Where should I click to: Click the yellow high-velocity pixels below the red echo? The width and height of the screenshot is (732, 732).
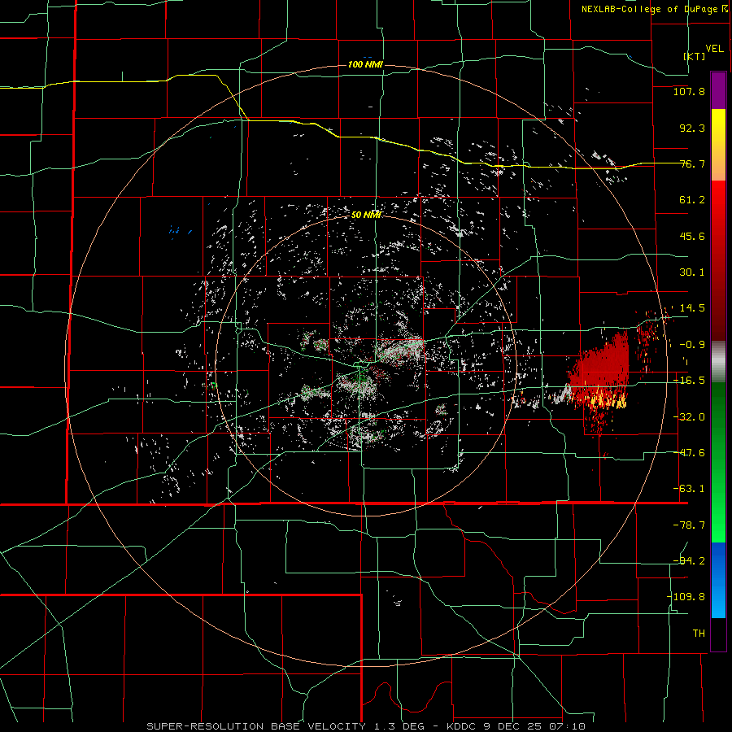click(607, 399)
